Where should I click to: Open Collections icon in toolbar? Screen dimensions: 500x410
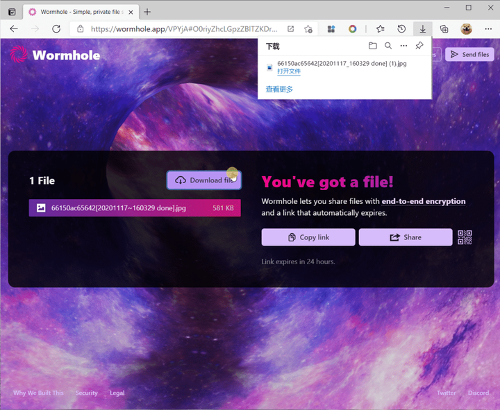pos(444,29)
